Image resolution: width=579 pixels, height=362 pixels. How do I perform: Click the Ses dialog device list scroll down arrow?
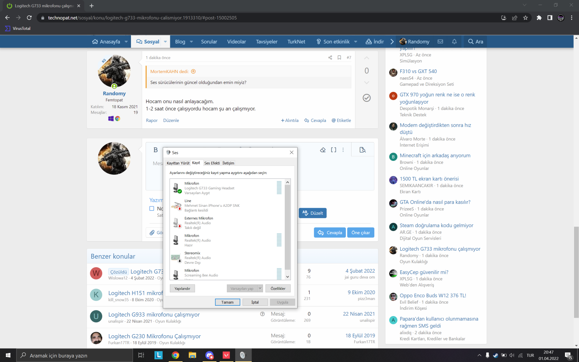click(287, 277)
